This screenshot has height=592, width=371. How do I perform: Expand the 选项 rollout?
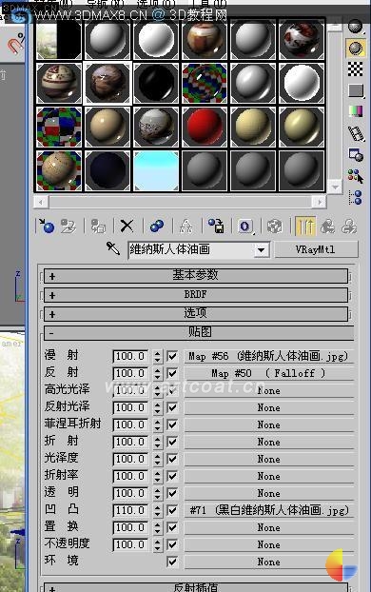tap(196, 313)
